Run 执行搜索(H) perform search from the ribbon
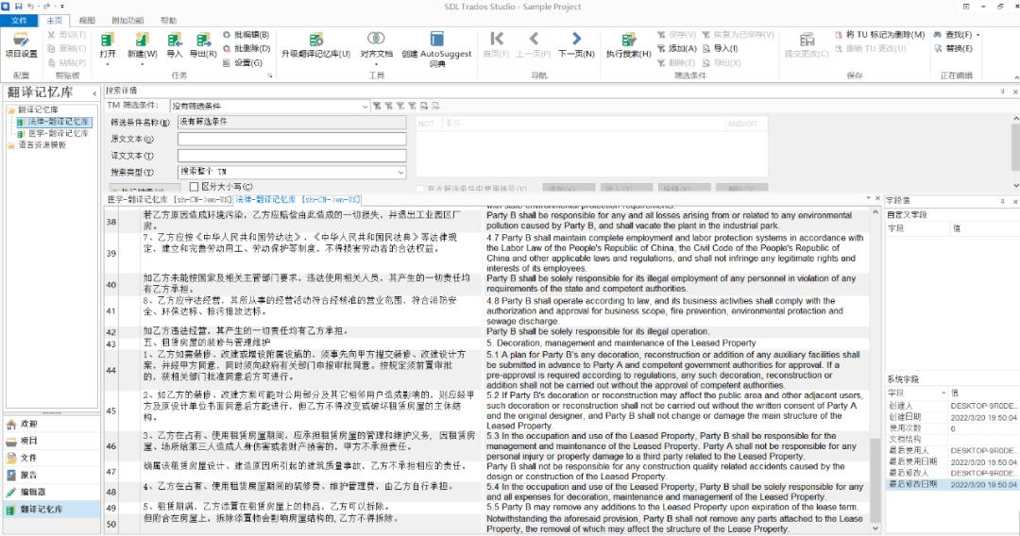The width and height of the screenshot is (1020, 536). [x=628, y=45]
